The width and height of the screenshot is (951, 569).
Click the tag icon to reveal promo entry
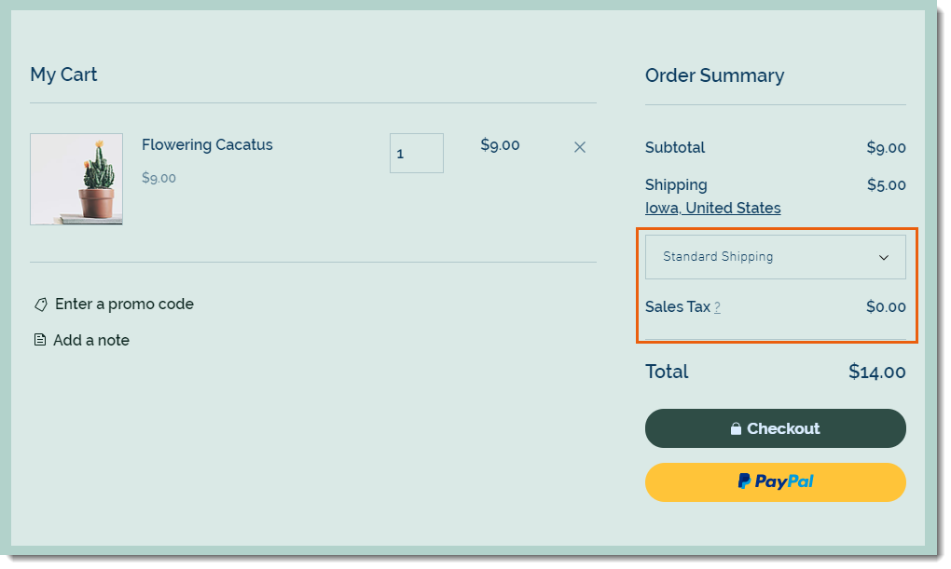click(x=39, y=305)
